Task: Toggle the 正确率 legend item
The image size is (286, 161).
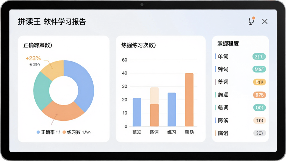Action: click(48, 132)
